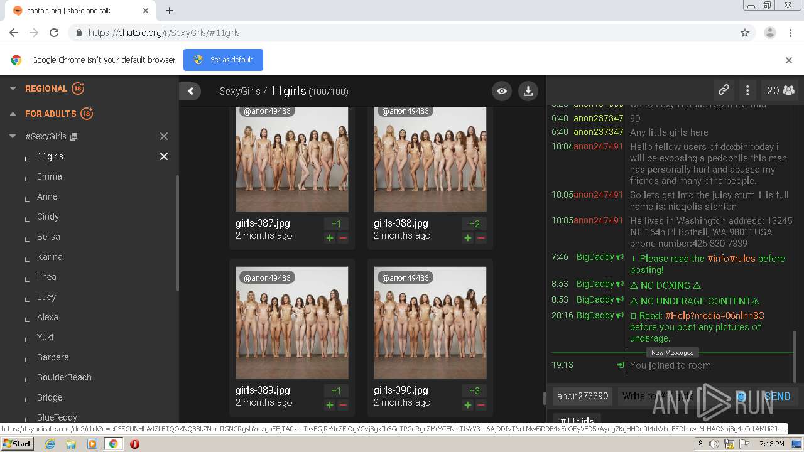Upvote girls-089.jpg with the green plus
Image resolution: width=804 pixels, height=452 pixels.
click(330, 405)
